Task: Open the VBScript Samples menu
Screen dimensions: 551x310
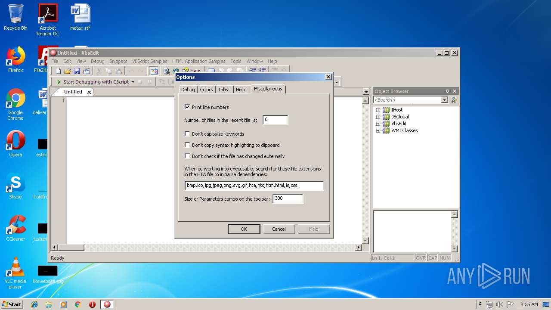Action: [x=149, y=61]
